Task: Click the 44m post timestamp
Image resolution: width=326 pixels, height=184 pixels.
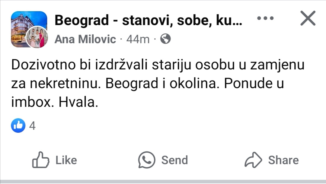Action: pyautogui.click(x=138, y=39)
